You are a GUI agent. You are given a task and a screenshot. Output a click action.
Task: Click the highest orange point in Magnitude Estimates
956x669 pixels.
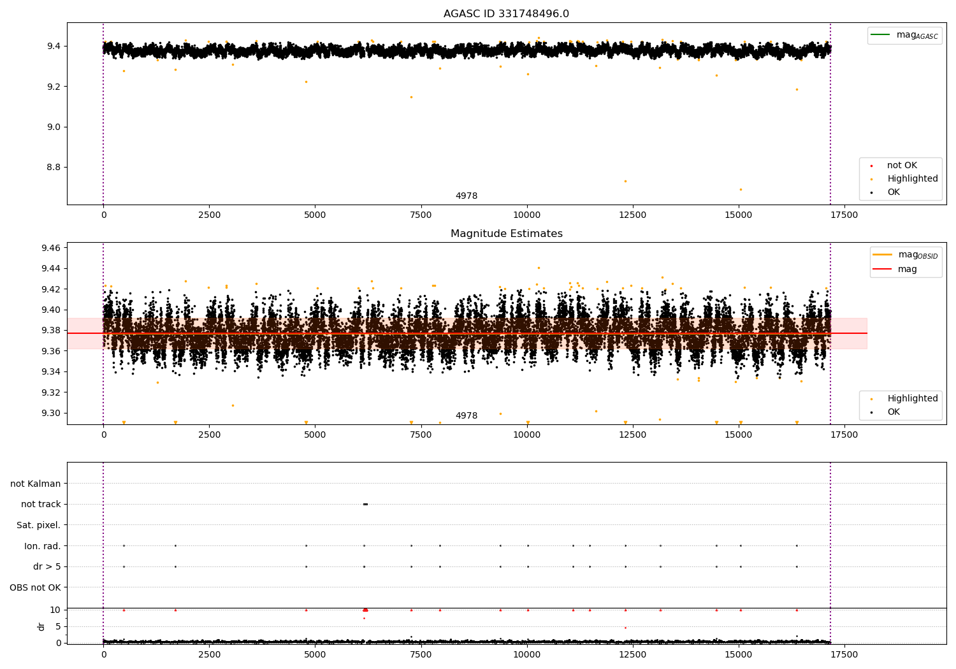coord(539,268)
